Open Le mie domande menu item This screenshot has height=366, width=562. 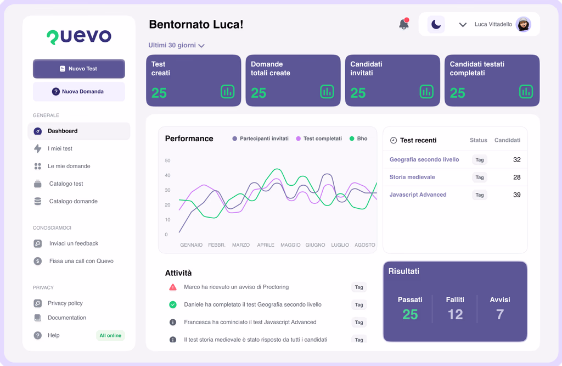tap(69, 166)
